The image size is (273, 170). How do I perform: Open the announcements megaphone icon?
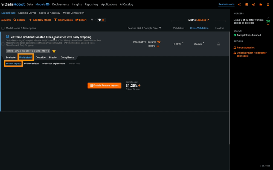click(254, 5)
